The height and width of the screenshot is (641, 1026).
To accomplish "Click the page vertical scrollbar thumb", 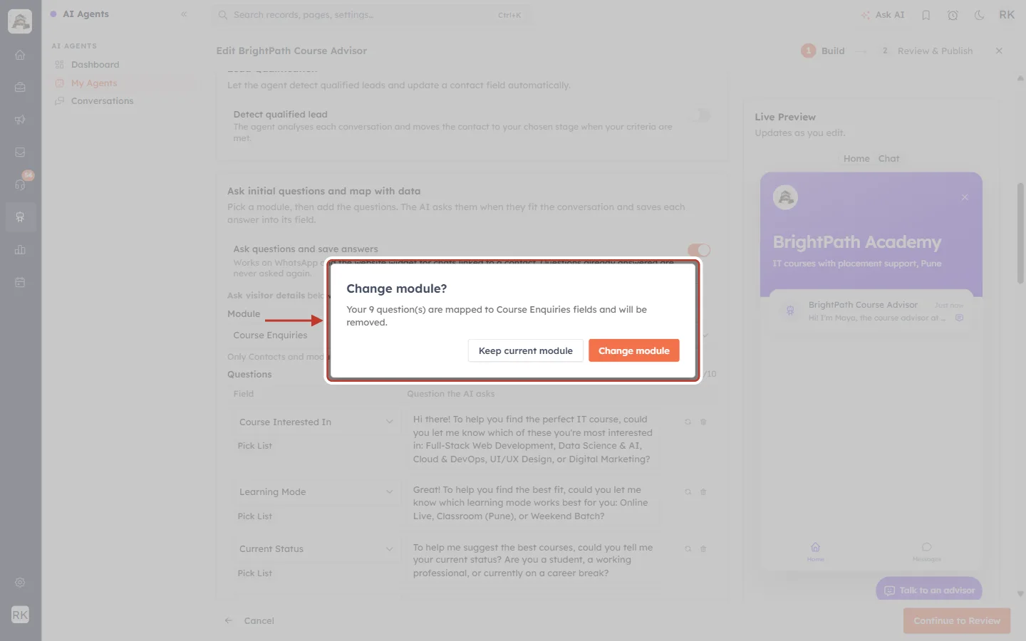I will (x=1020, y=233).
